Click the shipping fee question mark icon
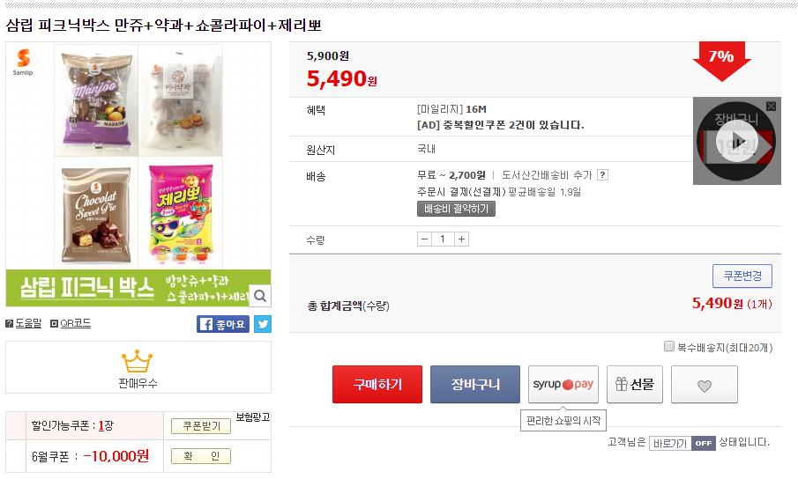 tap(602, 175)
